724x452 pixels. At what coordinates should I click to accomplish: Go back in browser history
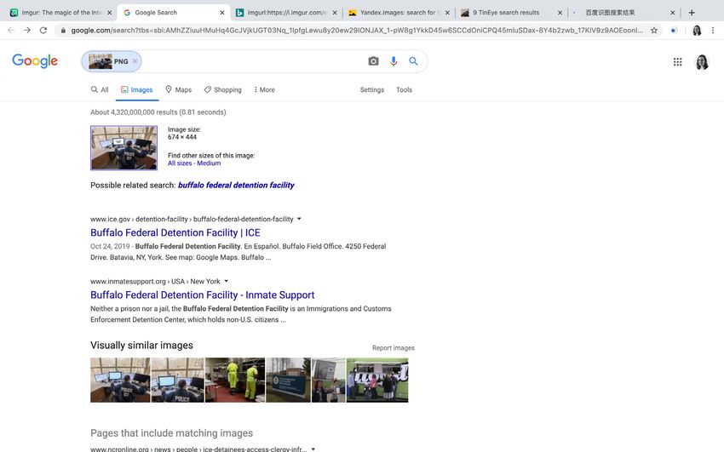tap(11, 31)
